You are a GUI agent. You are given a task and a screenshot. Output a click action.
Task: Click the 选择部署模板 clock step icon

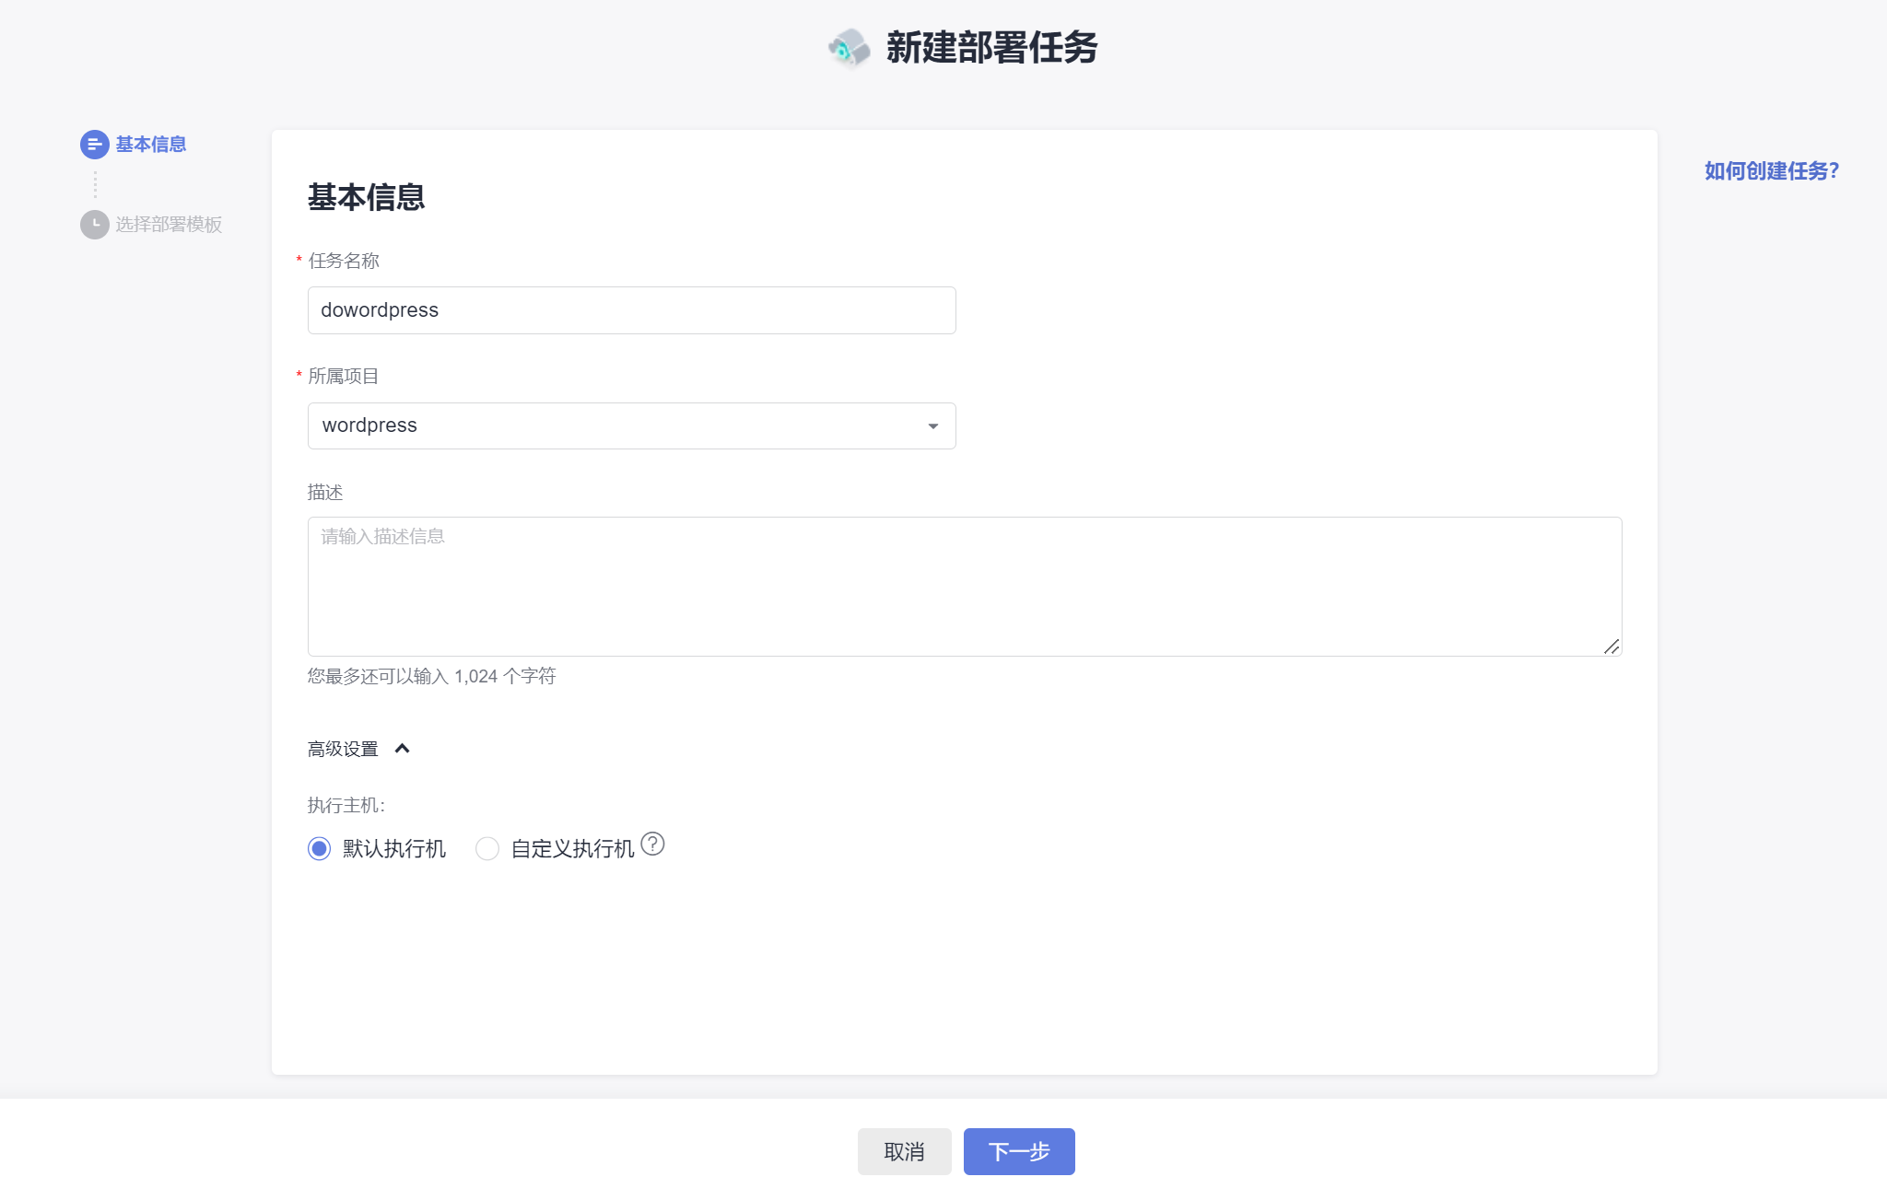94,225
